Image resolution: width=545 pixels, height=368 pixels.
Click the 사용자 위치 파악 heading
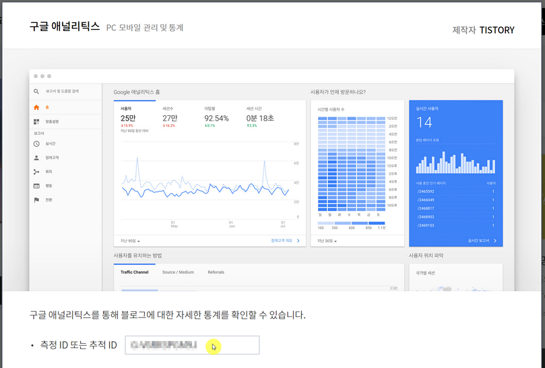pyautogui.click(x=426, y=255)
